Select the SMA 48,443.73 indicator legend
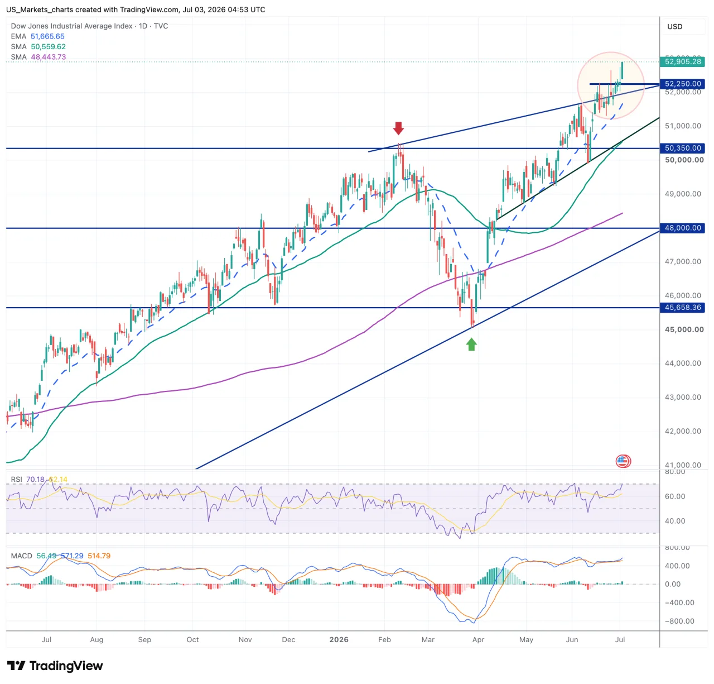The image size is (714, 684). [38, 57]
